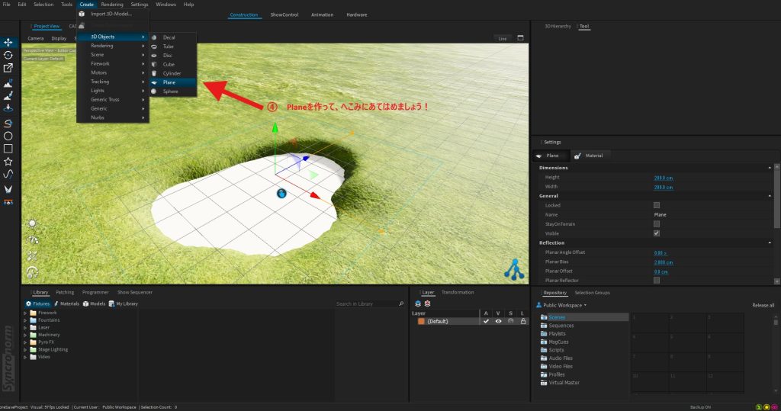The image size is (781, 411).
Task: Expand the Firework folder in Library
Action: point(26,313)
